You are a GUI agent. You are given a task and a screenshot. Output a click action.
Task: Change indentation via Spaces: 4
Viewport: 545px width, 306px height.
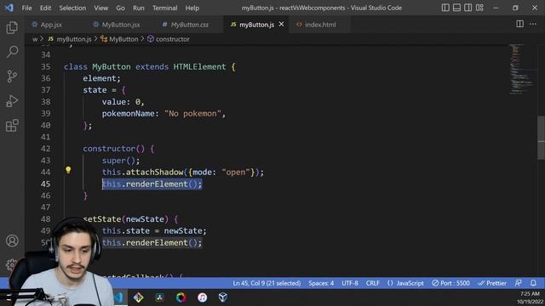[321, 283]
